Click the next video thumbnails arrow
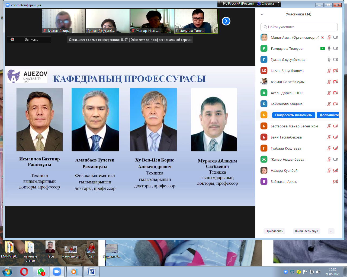This screenshot has height=277, width=347. [226, 21]
